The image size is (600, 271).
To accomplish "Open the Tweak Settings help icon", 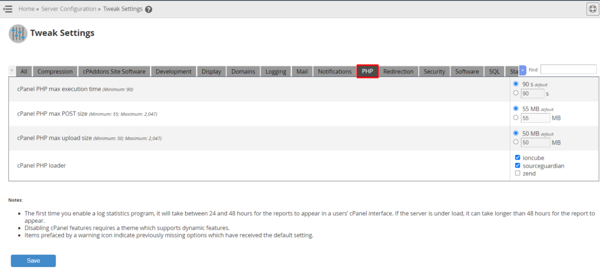I will [149, 9].
